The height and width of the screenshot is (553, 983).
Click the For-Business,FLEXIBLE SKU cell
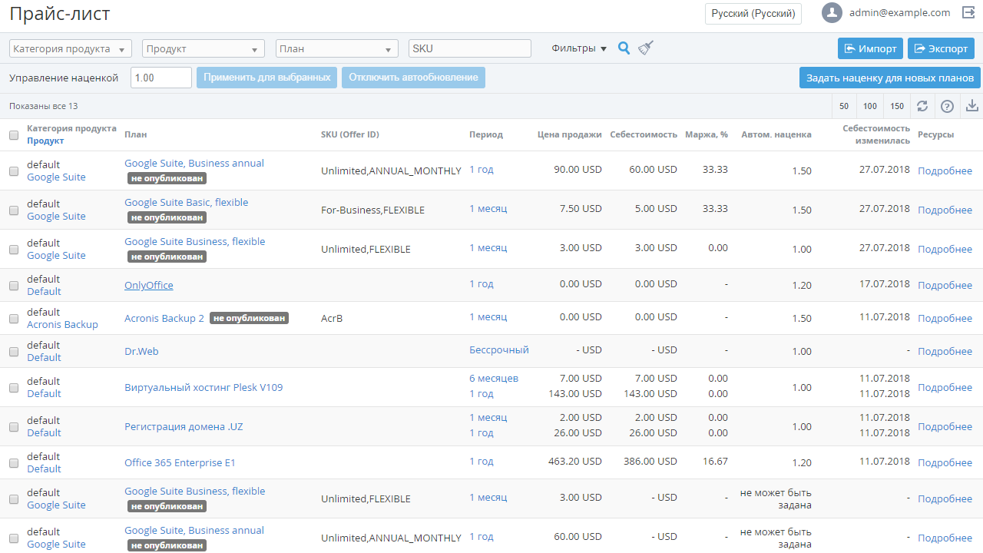tap(372, 210)
